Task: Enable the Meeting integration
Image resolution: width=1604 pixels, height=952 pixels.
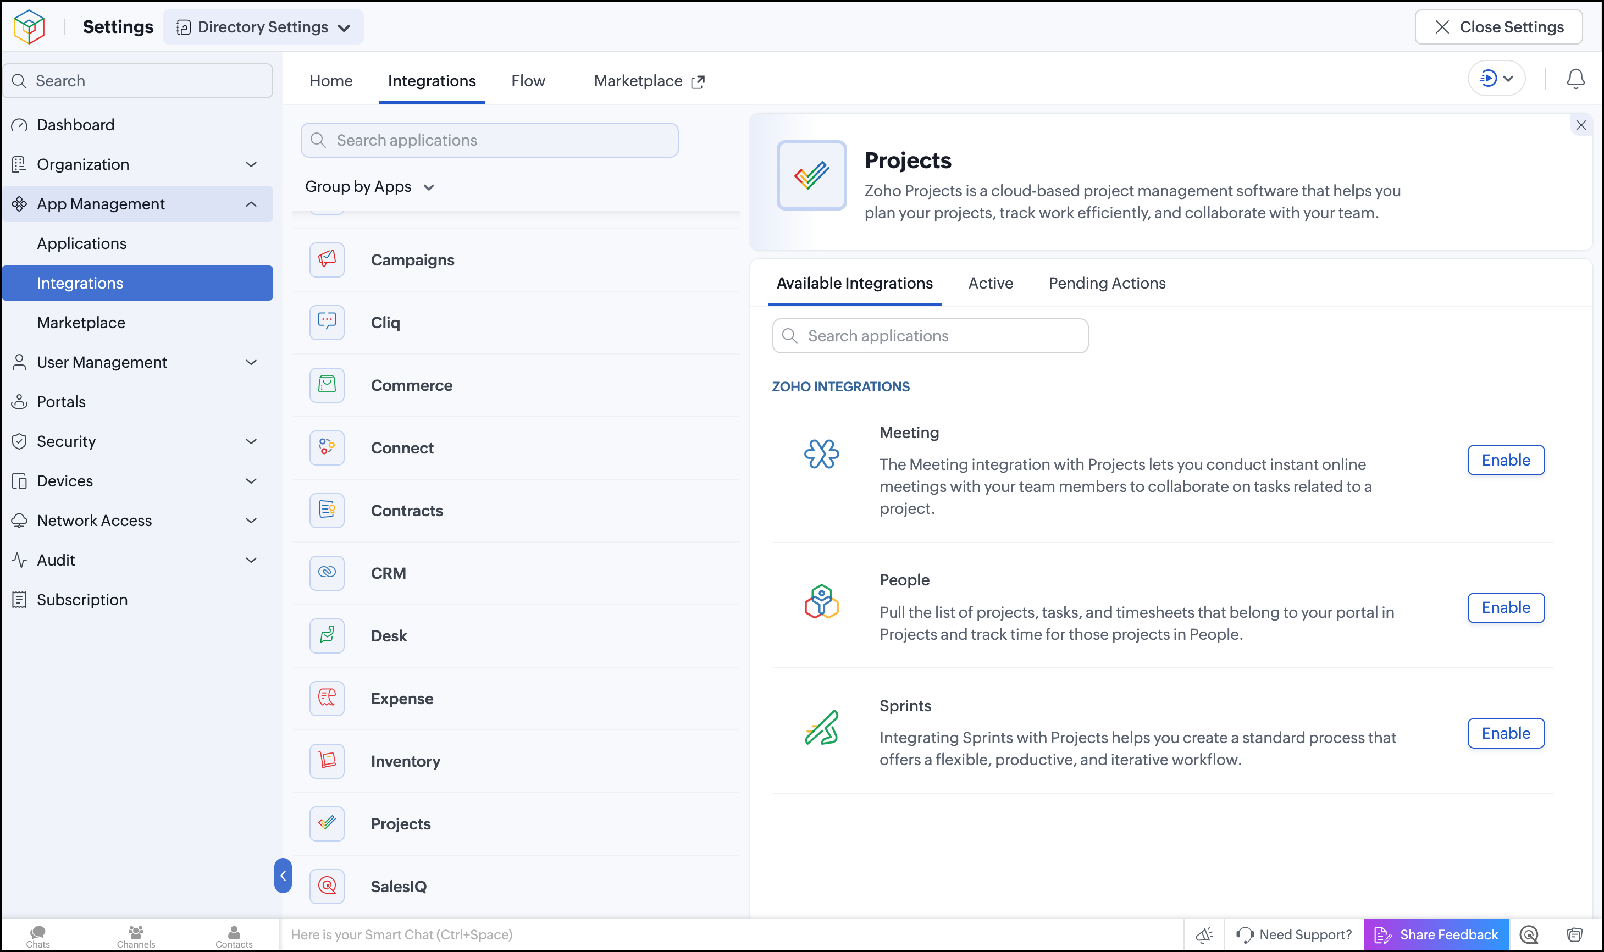Action: coord(1505,460)
